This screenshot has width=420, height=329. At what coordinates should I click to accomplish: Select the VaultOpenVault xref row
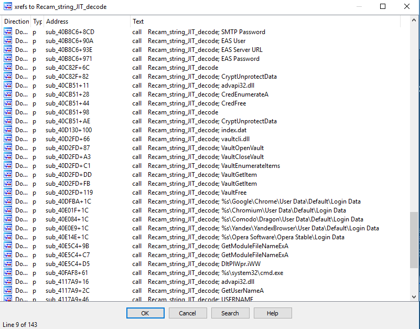pos(206,147)
